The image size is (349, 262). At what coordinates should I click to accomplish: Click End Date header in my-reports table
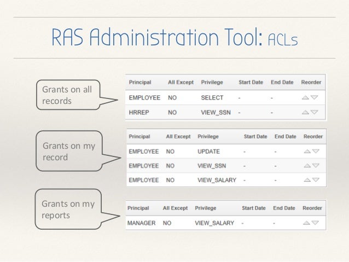[284, 208]
